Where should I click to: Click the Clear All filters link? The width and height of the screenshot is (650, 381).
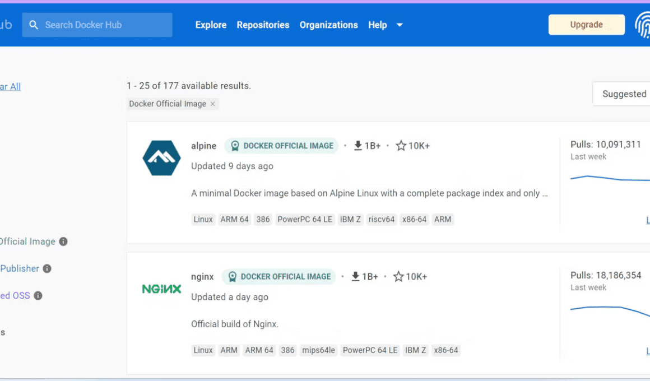click(x=10, y=87)
